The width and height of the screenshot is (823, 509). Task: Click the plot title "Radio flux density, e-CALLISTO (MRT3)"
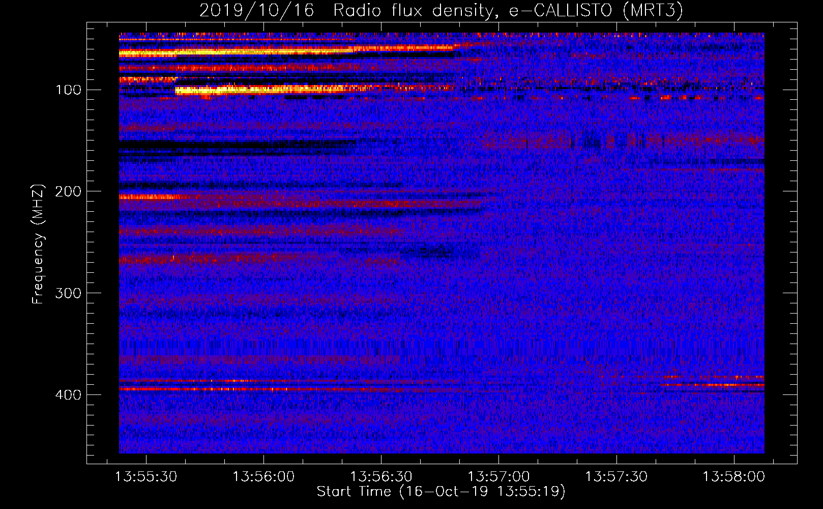(508, 10)
